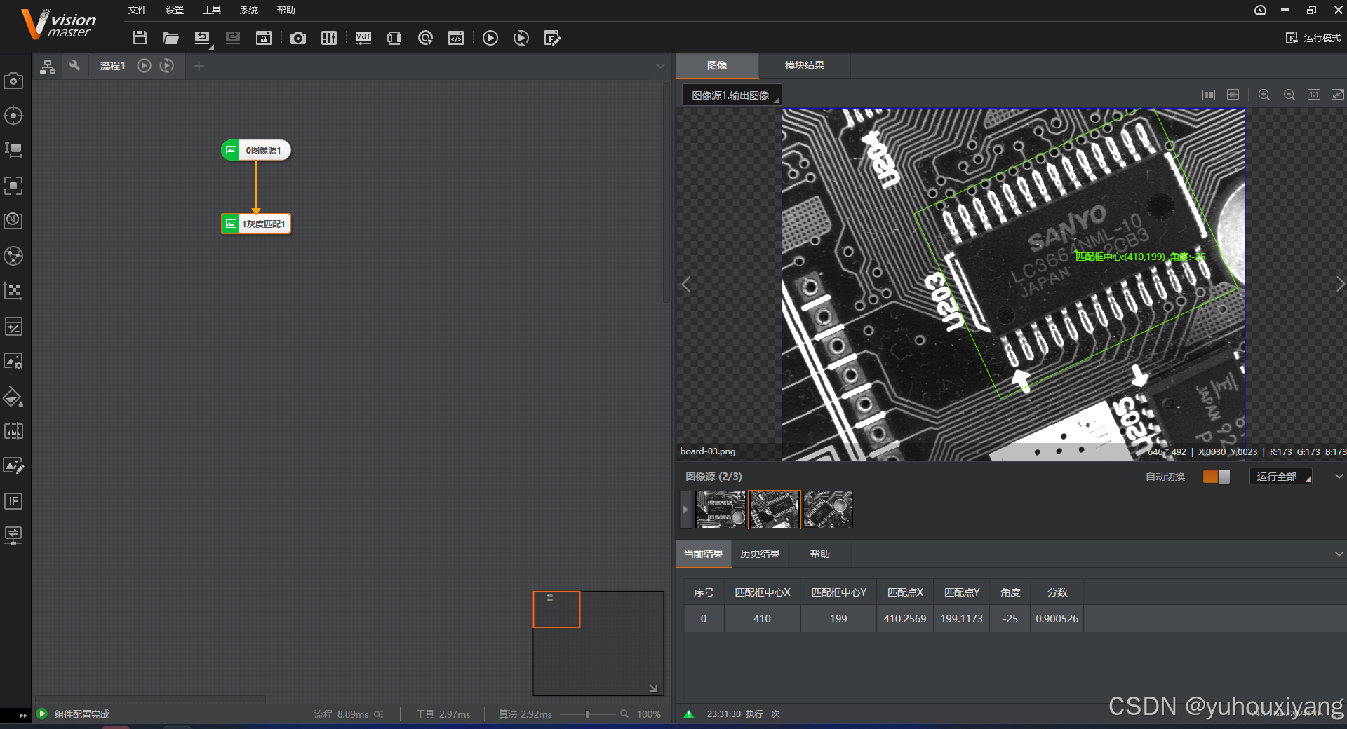Screen dimensions: 1347x729
Task: Open the calculation tools sidebar icon
Action: click(13, 326)
